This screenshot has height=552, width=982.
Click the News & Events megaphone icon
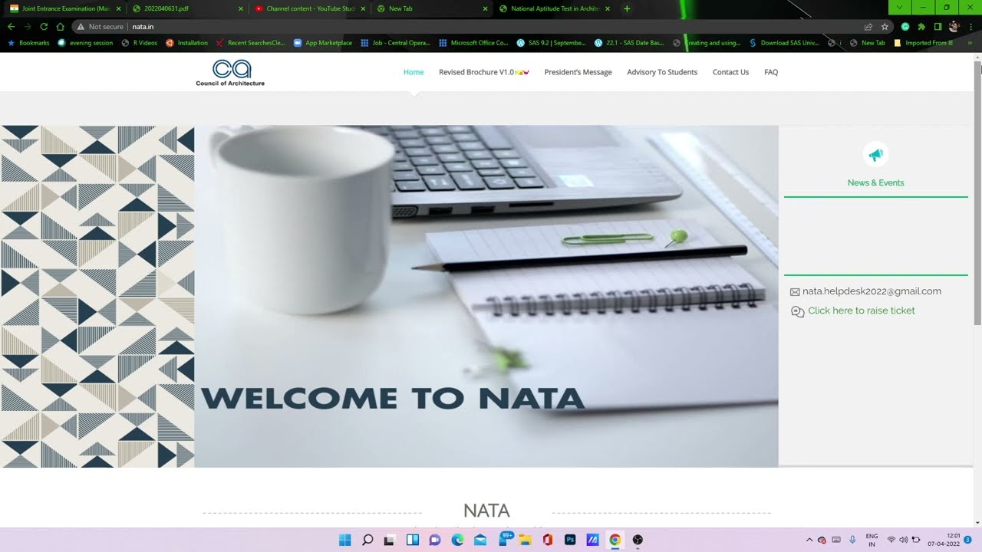point(875,155)
